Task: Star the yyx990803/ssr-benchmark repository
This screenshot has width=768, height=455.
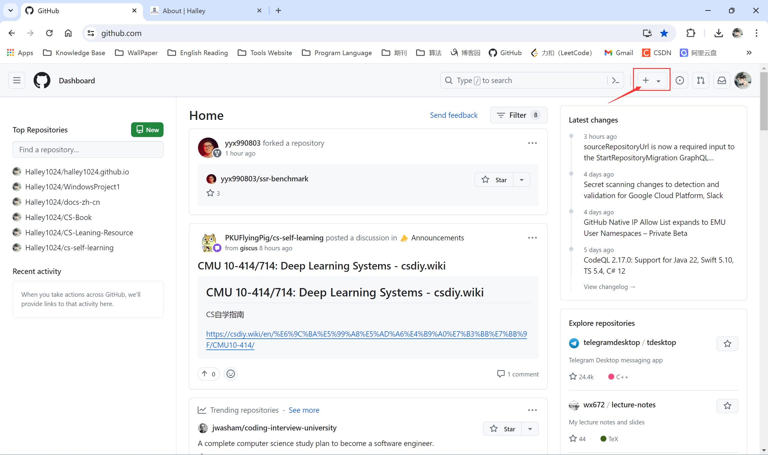Action: click(494, 180)
